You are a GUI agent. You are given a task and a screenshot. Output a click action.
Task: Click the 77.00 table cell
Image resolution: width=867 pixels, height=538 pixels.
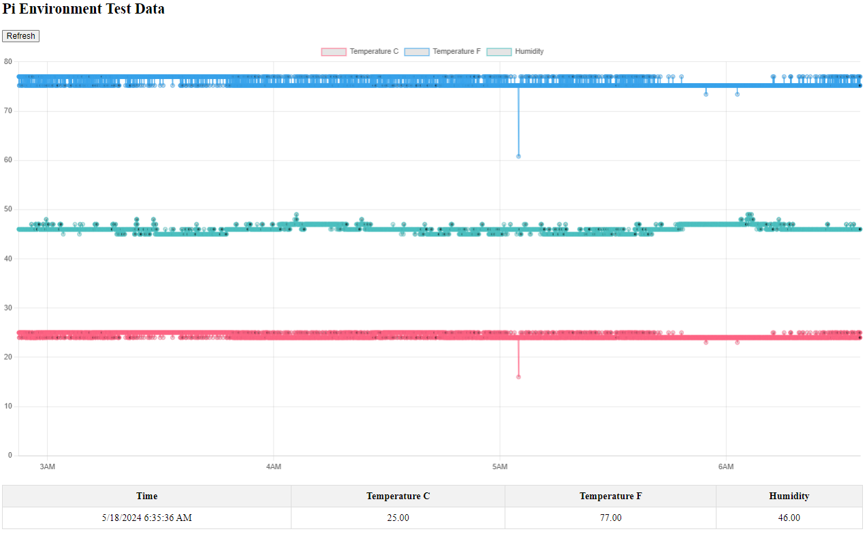point(610,518)
